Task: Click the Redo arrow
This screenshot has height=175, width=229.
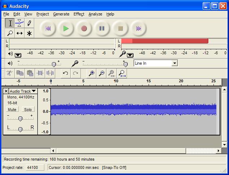Action: (75, 73)
